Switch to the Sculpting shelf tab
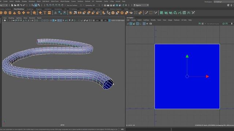234x131 pixels. pos(30,9)
